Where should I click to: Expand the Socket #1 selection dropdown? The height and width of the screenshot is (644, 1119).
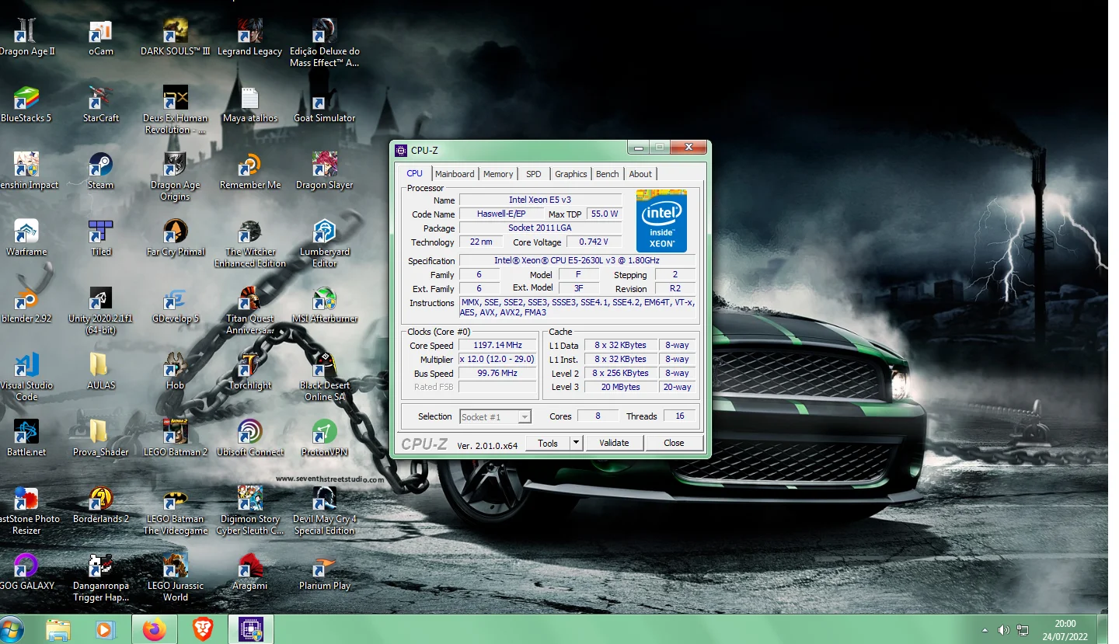[x=525, y=417]
